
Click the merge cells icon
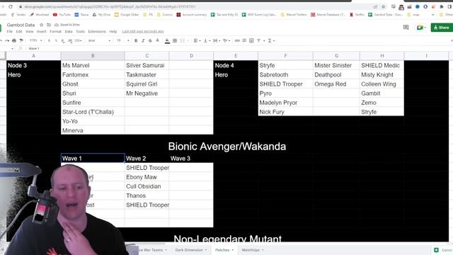[x=183, y=41]
